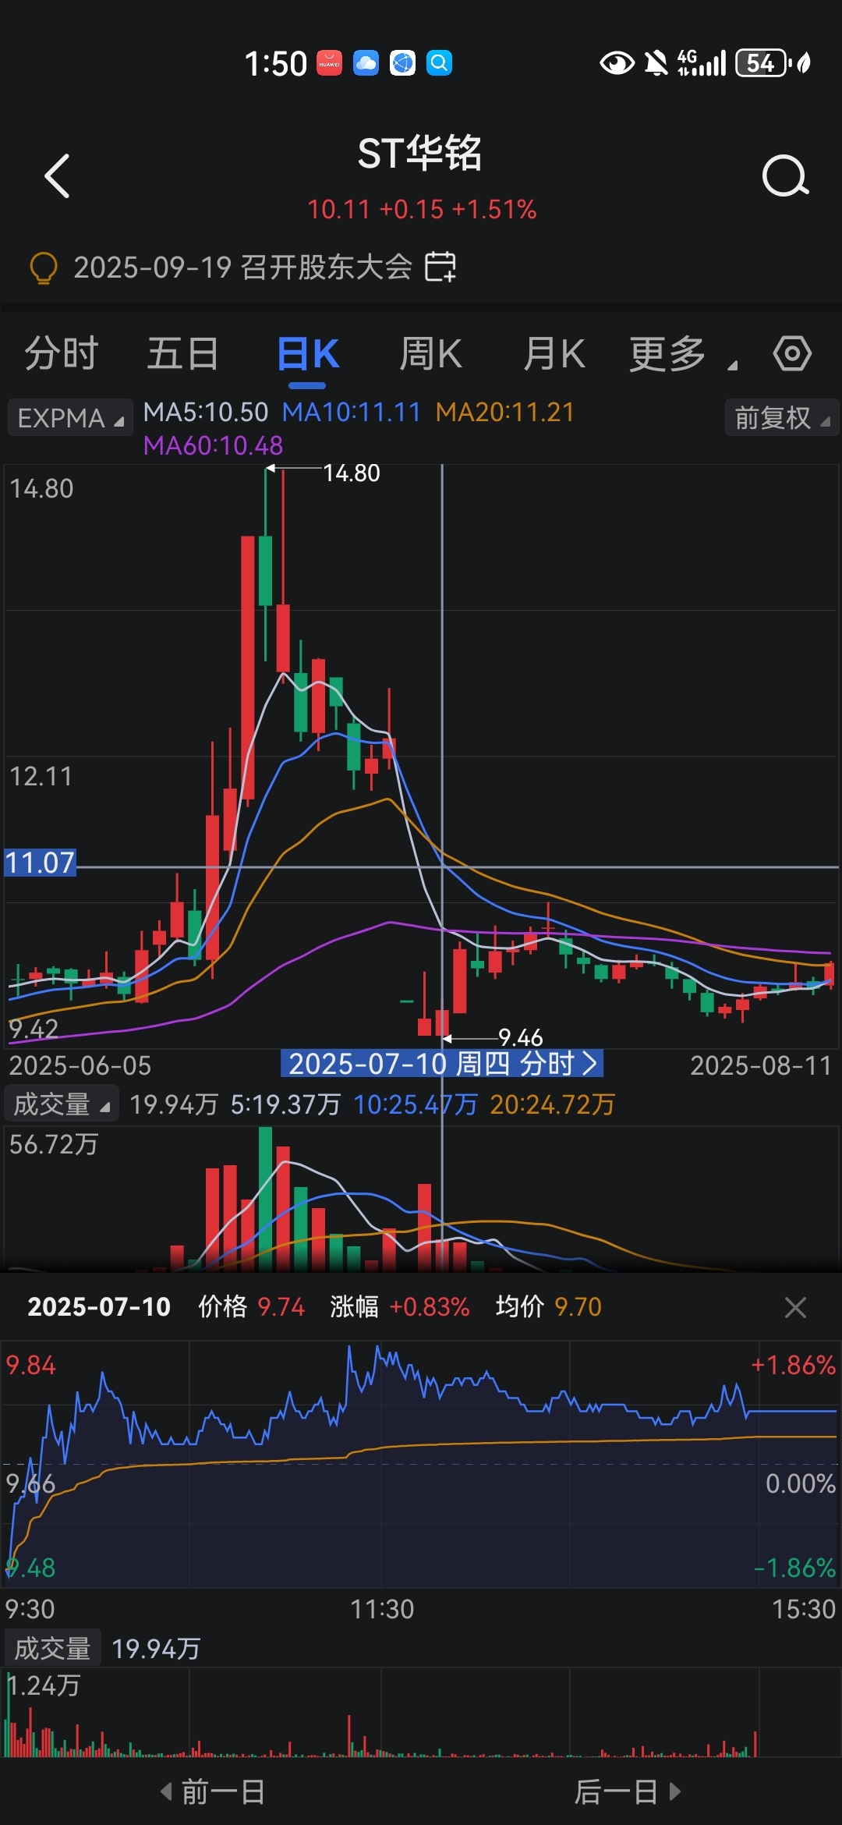Open 2025-07-10 周四 分时 link

click(x=442, y=1063)
